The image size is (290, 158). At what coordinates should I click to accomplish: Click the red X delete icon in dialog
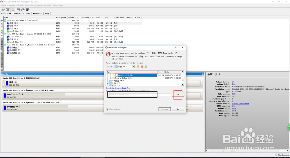click(142, 67)
